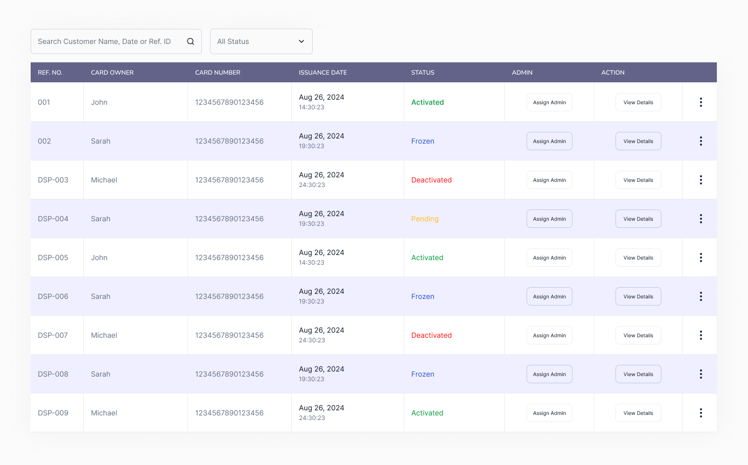The image size is (748, 465).
Task: View details in DSP-006 row
Action: click(638, 296)
